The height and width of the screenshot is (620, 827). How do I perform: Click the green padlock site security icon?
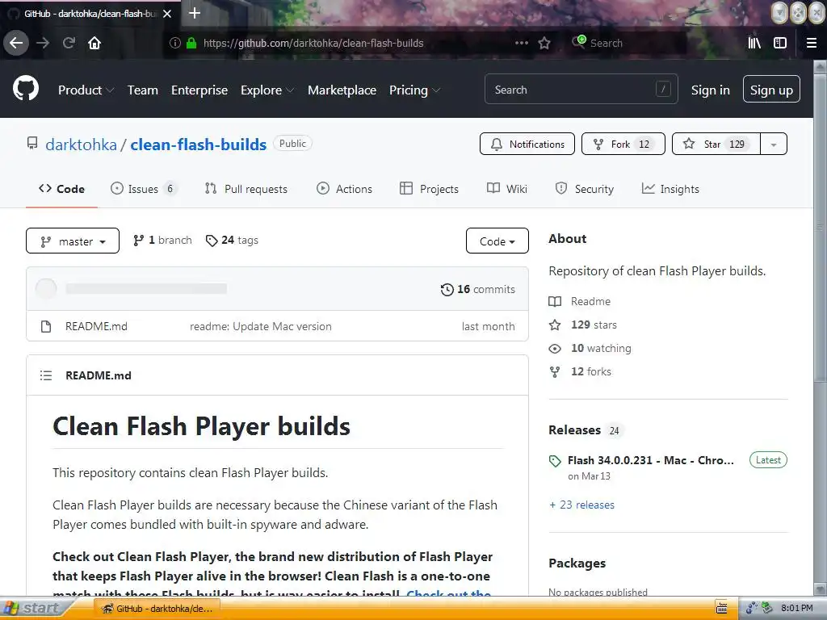191,44
